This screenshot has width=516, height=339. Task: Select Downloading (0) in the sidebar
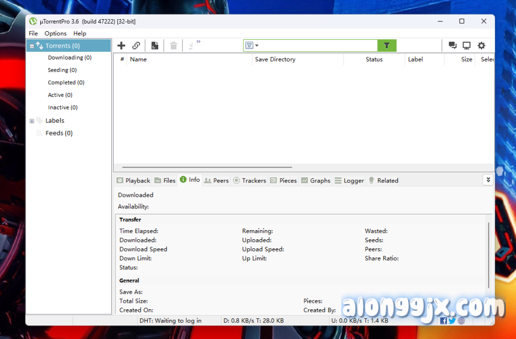(x=70, y=58)
